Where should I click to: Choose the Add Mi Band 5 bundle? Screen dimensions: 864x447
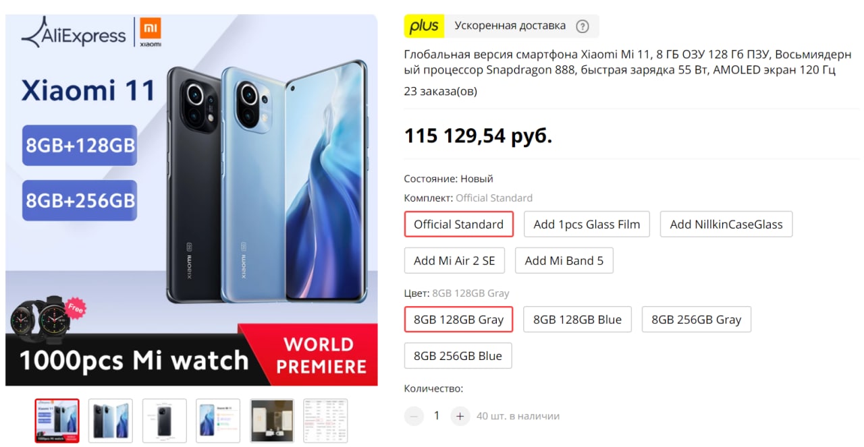(x=564, y=260)
